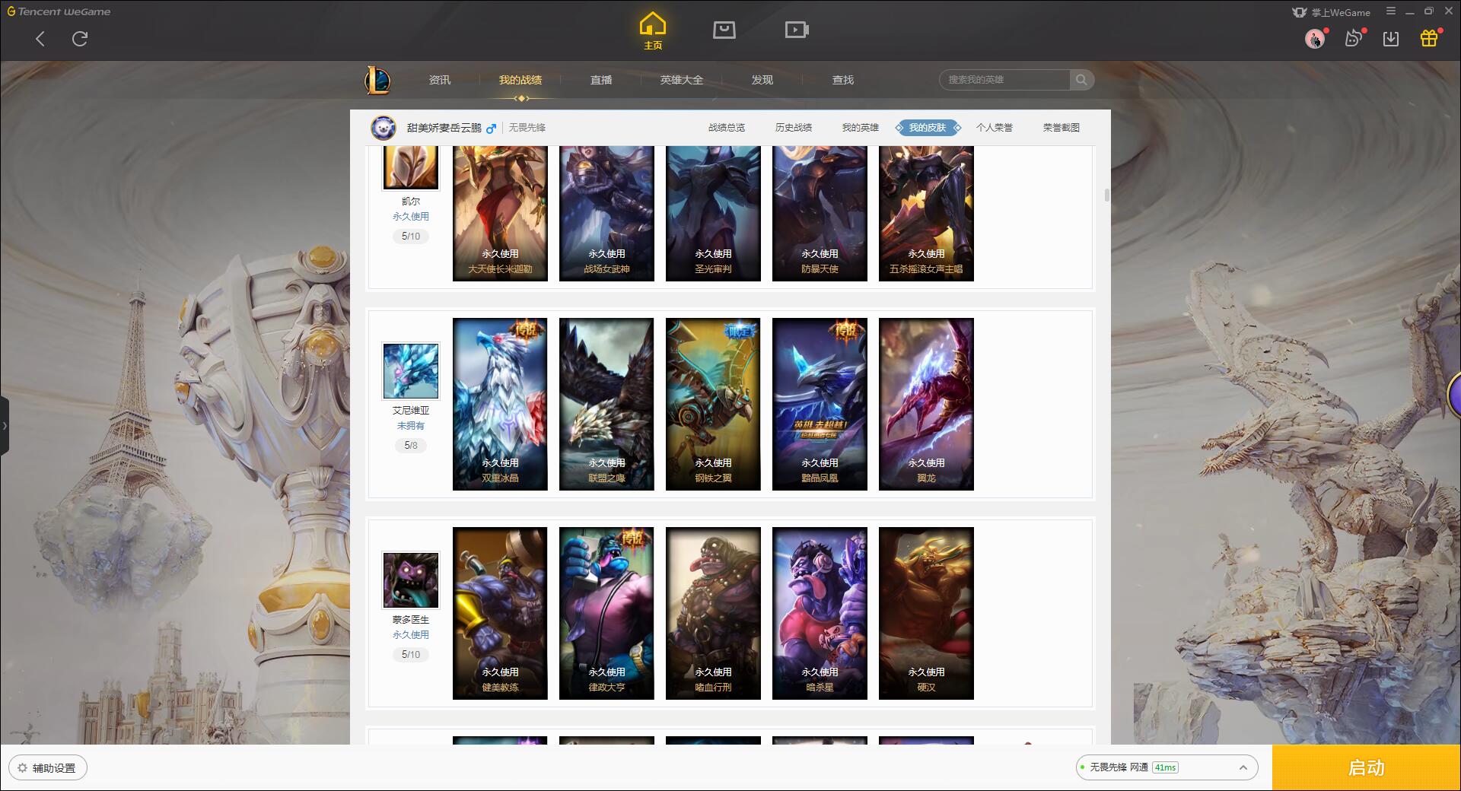Open the messages notification icon

1354,38
